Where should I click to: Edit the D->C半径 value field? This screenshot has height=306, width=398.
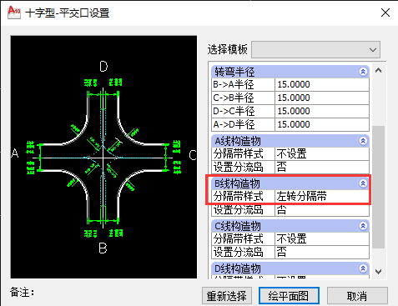322,111
